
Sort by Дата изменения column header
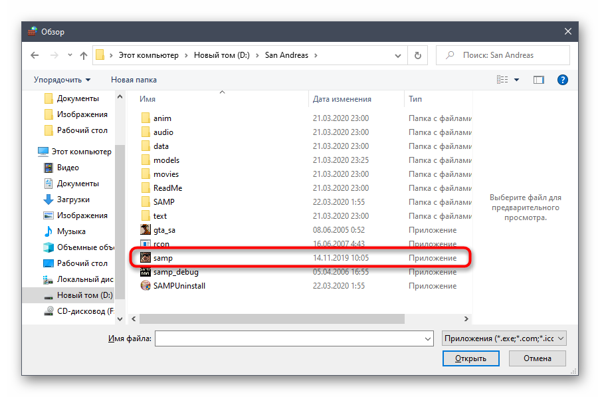coord(342,99)
